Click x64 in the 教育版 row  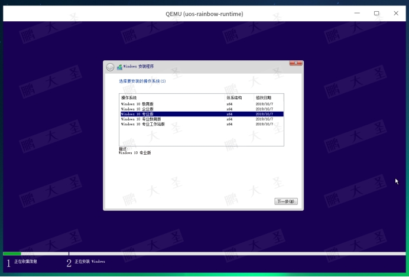pos(229,104)
